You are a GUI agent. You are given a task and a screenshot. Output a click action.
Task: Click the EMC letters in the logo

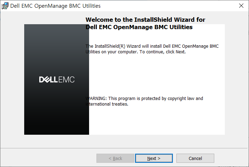coord(66,79)
